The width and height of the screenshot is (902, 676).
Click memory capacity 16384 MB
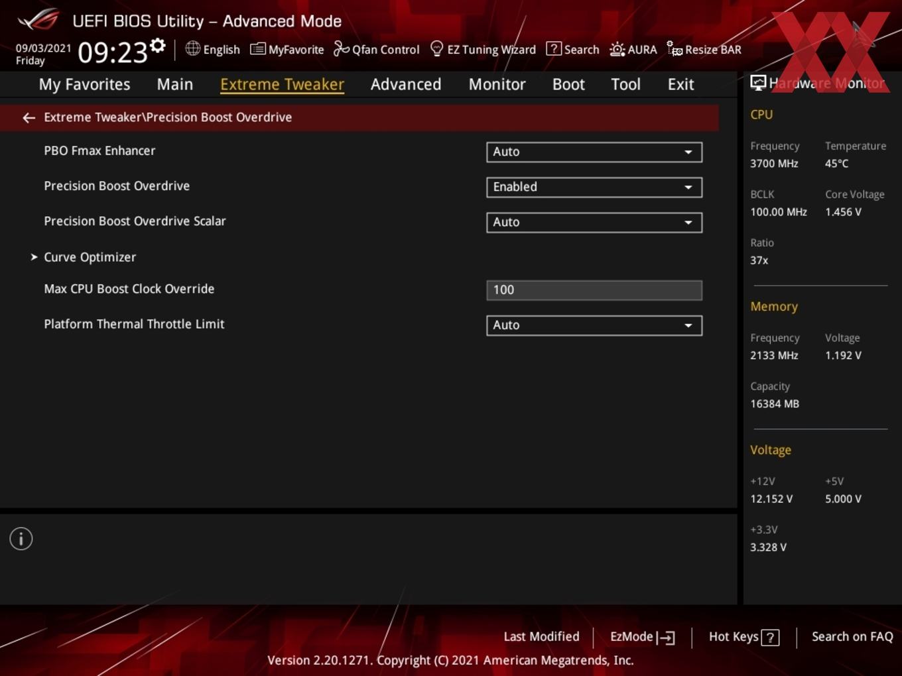pyautogui.click(x=775, y=404)
